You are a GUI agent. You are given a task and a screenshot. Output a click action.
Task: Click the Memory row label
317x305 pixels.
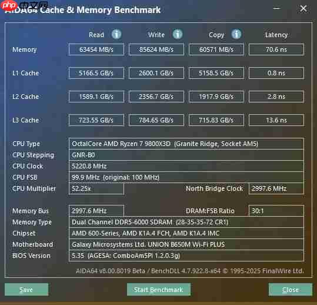pyautogui.click(x=25, y=49)
